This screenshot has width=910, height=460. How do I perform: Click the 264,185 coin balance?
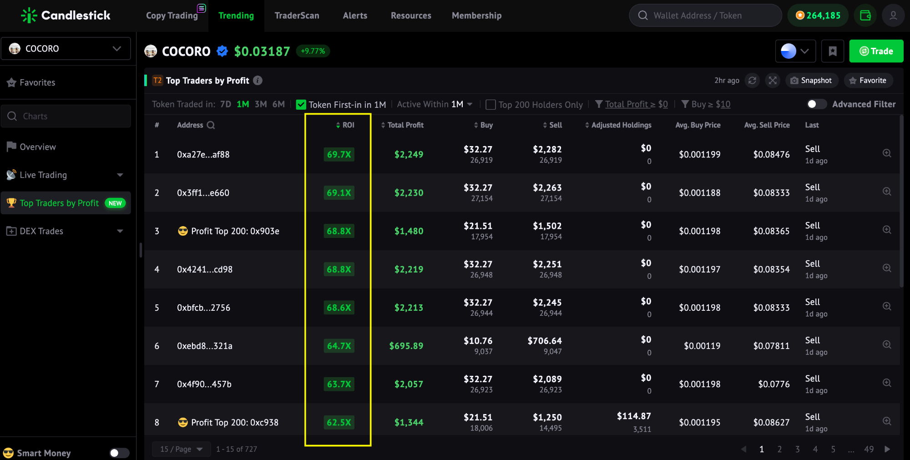point(818,15)
